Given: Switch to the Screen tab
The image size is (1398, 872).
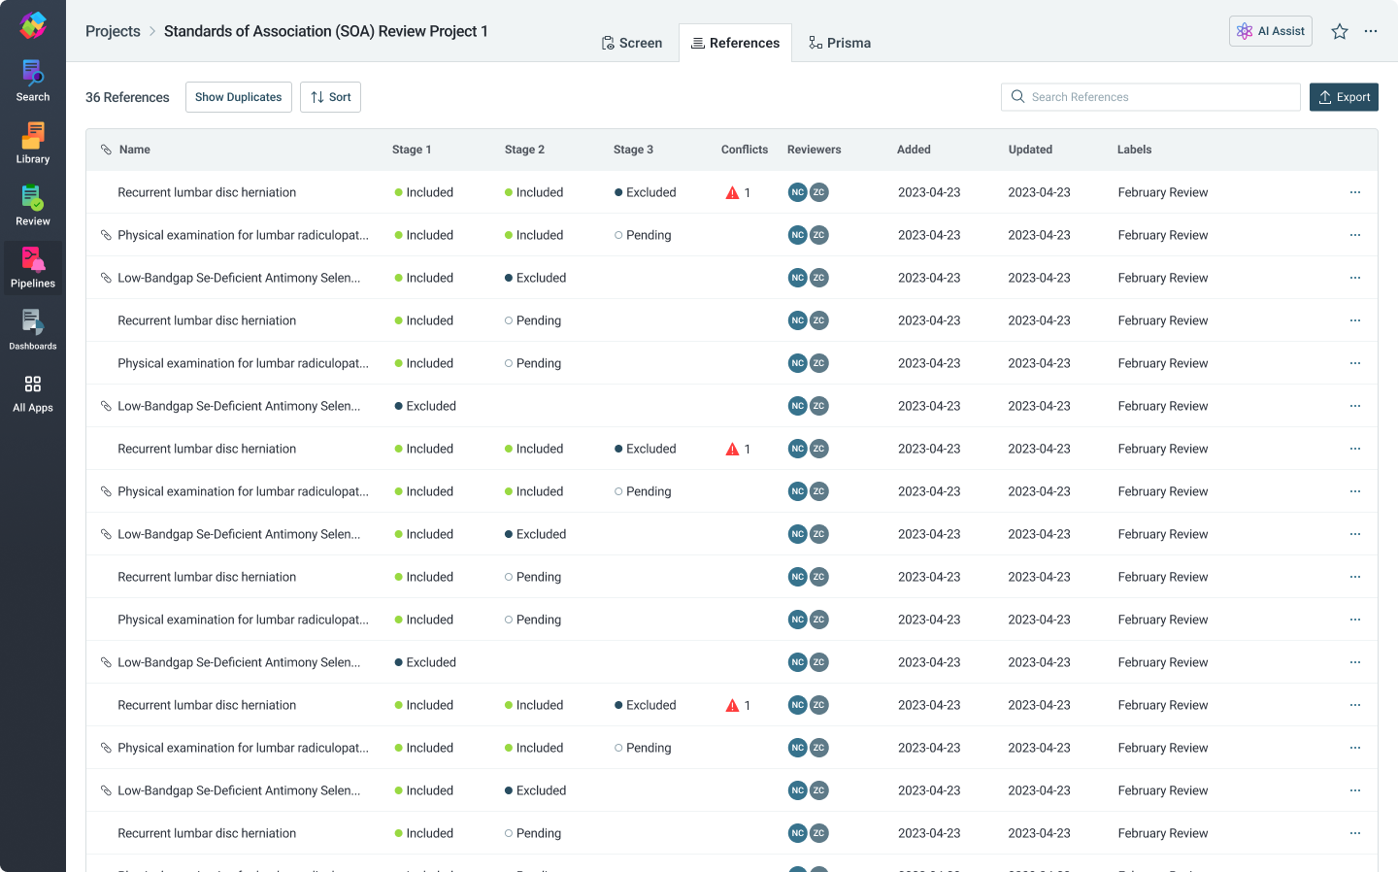Looking at the screenshot, I should 632,43.
